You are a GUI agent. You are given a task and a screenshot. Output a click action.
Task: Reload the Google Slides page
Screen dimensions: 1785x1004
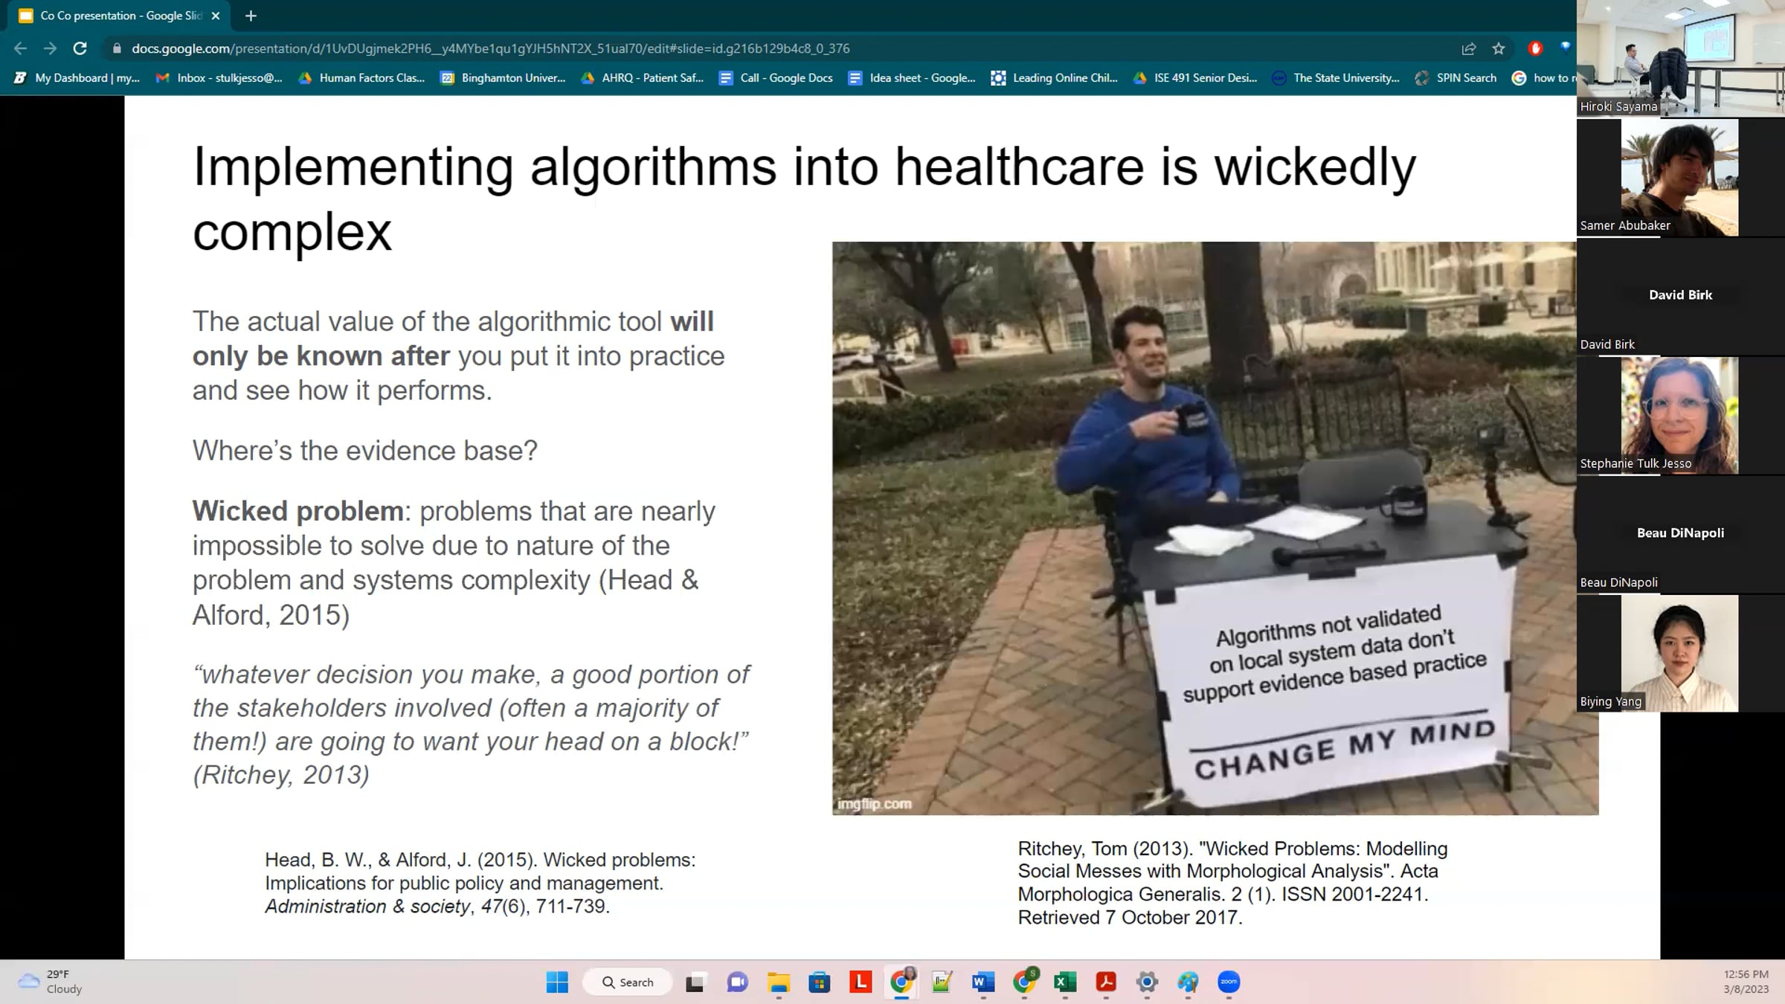80,48
